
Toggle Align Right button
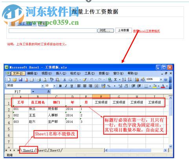[x=90, y=86]
